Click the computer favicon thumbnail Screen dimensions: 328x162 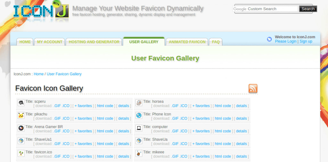tap(139, 128)
